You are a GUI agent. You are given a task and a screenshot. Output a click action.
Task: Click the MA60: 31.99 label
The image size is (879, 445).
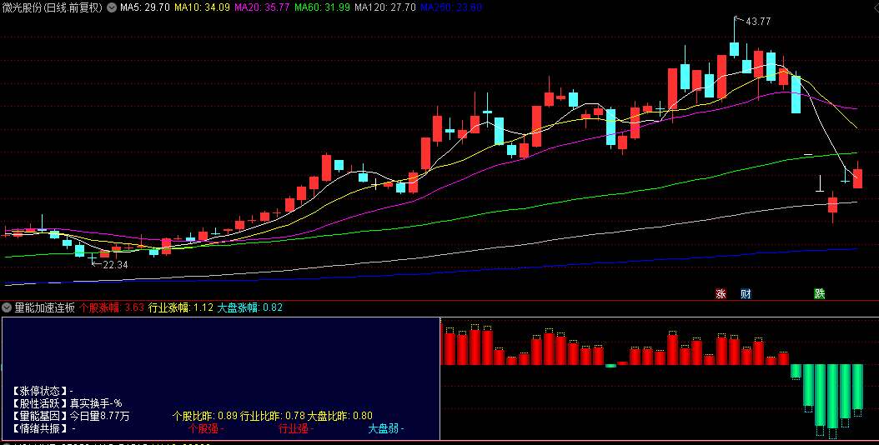point(322,7)
